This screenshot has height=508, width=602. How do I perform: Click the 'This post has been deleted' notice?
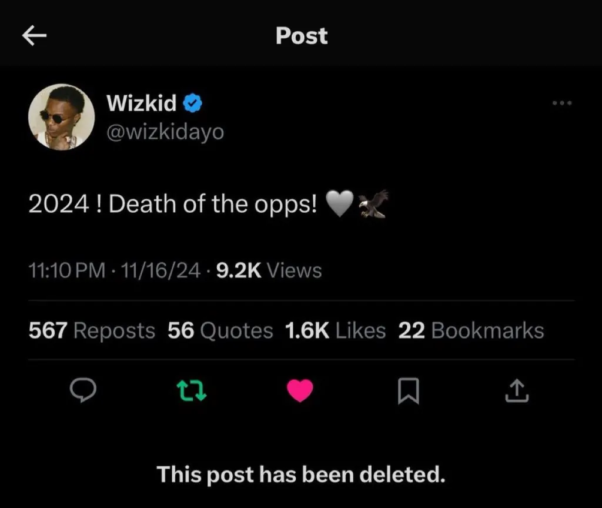pos(300,474)
